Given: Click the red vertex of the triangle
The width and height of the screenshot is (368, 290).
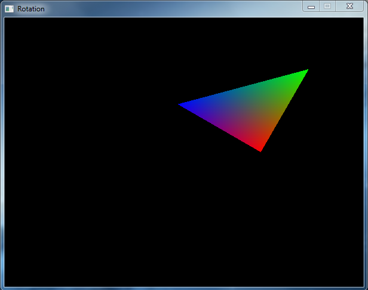Looking at the screenshot, I should pyautogui.click(x=260, y=149).
